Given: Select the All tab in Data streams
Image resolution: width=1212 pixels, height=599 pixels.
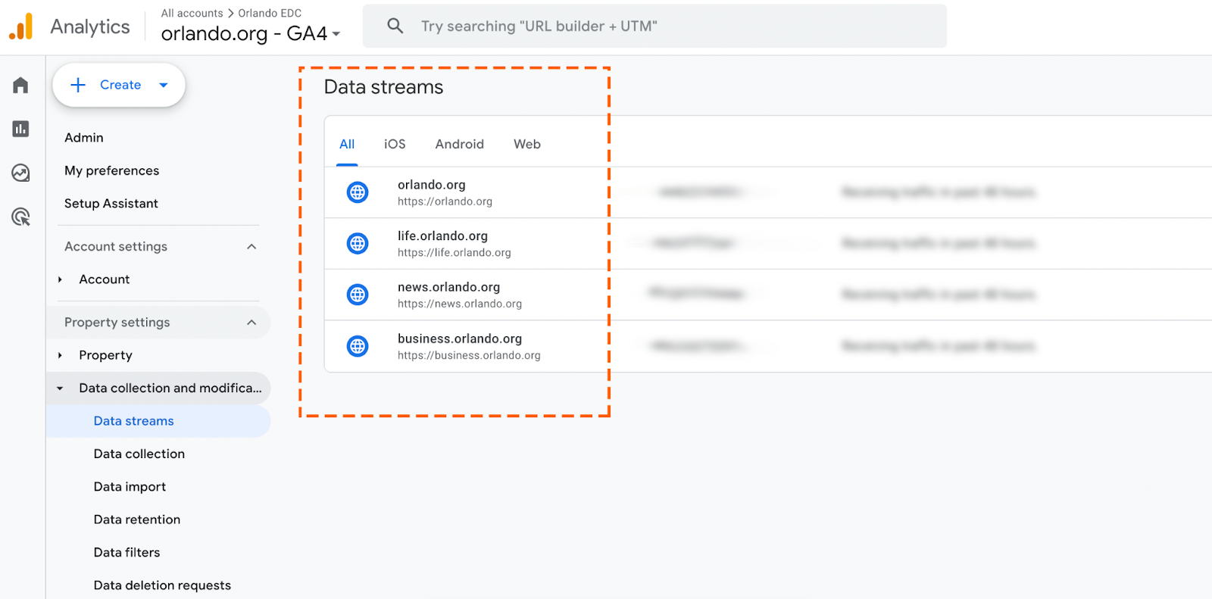Looking at the screenshot, I should 347,144.
